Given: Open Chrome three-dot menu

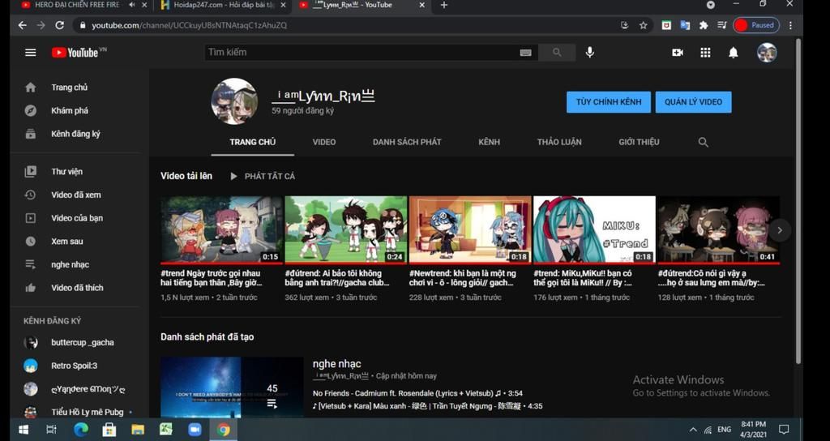Looking at the screenshot, I should point(790,25).
